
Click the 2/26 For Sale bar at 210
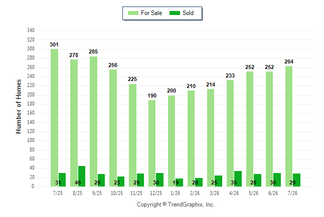(191, 138)
